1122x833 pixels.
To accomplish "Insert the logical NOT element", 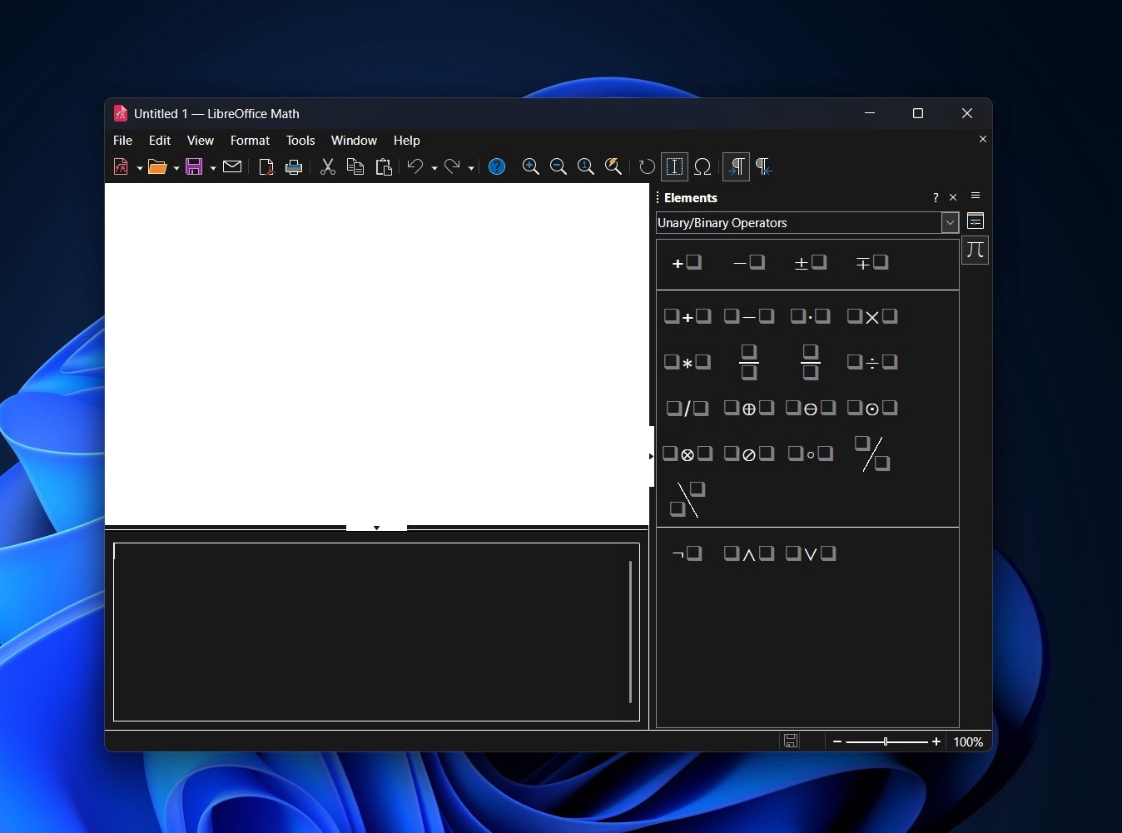I will click(x=687, y=553).
